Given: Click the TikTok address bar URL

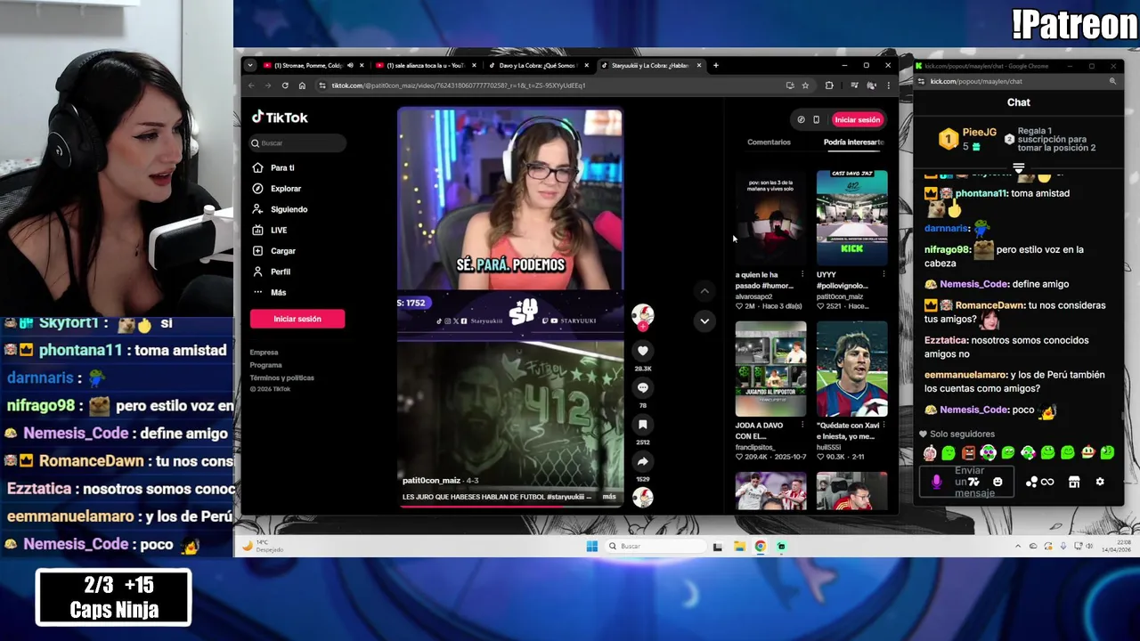Looking at the screenshot, I should coord(459,85).
